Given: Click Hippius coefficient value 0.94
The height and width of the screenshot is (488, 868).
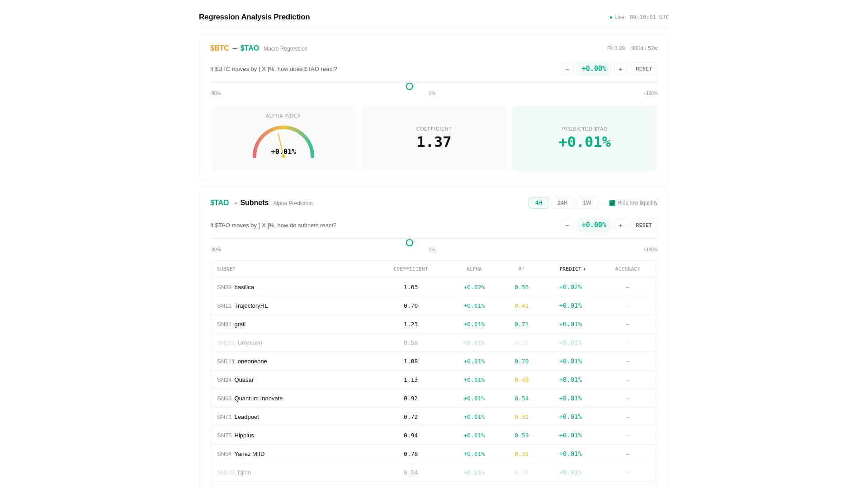Looking at the screenshot, I should tap(410, 435).
